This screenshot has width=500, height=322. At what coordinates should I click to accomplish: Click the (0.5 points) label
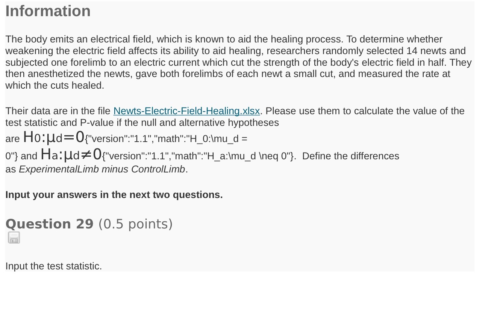coord(135,224)
